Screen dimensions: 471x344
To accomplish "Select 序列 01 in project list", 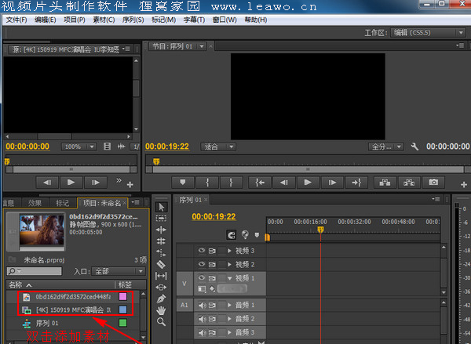I will pos(47,323).
